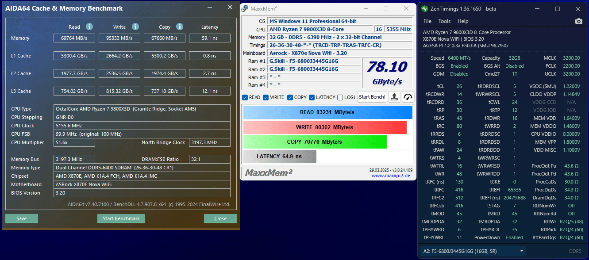589x260 pixels.
Task: Click the CPU Clock 5155.6 MHz field
Action: pyautogui.click(x=142, y=126)
